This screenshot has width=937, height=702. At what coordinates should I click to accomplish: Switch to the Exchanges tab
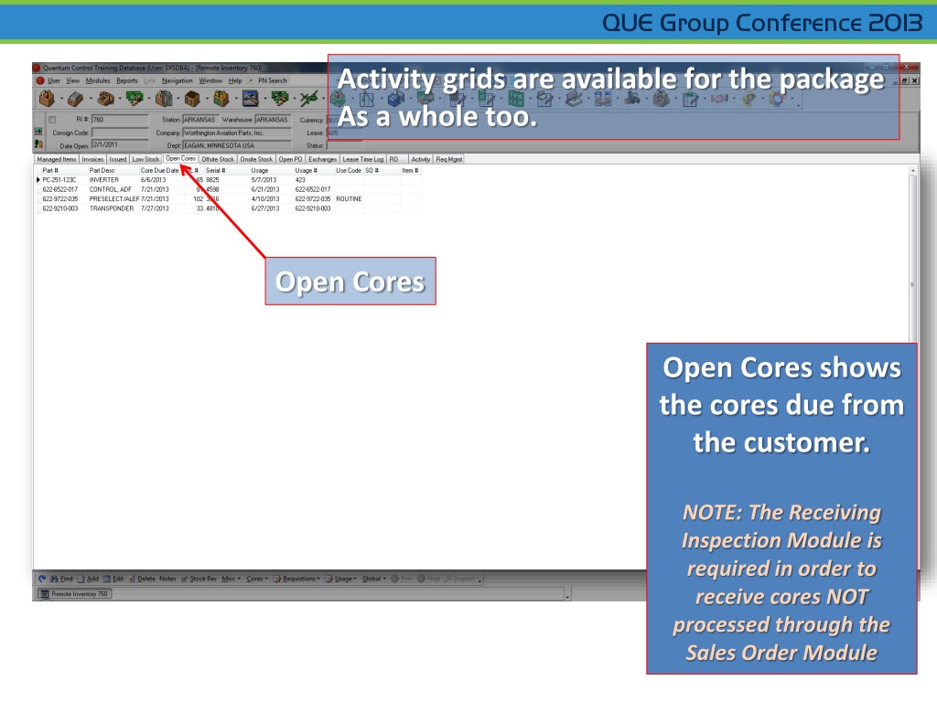323,159
